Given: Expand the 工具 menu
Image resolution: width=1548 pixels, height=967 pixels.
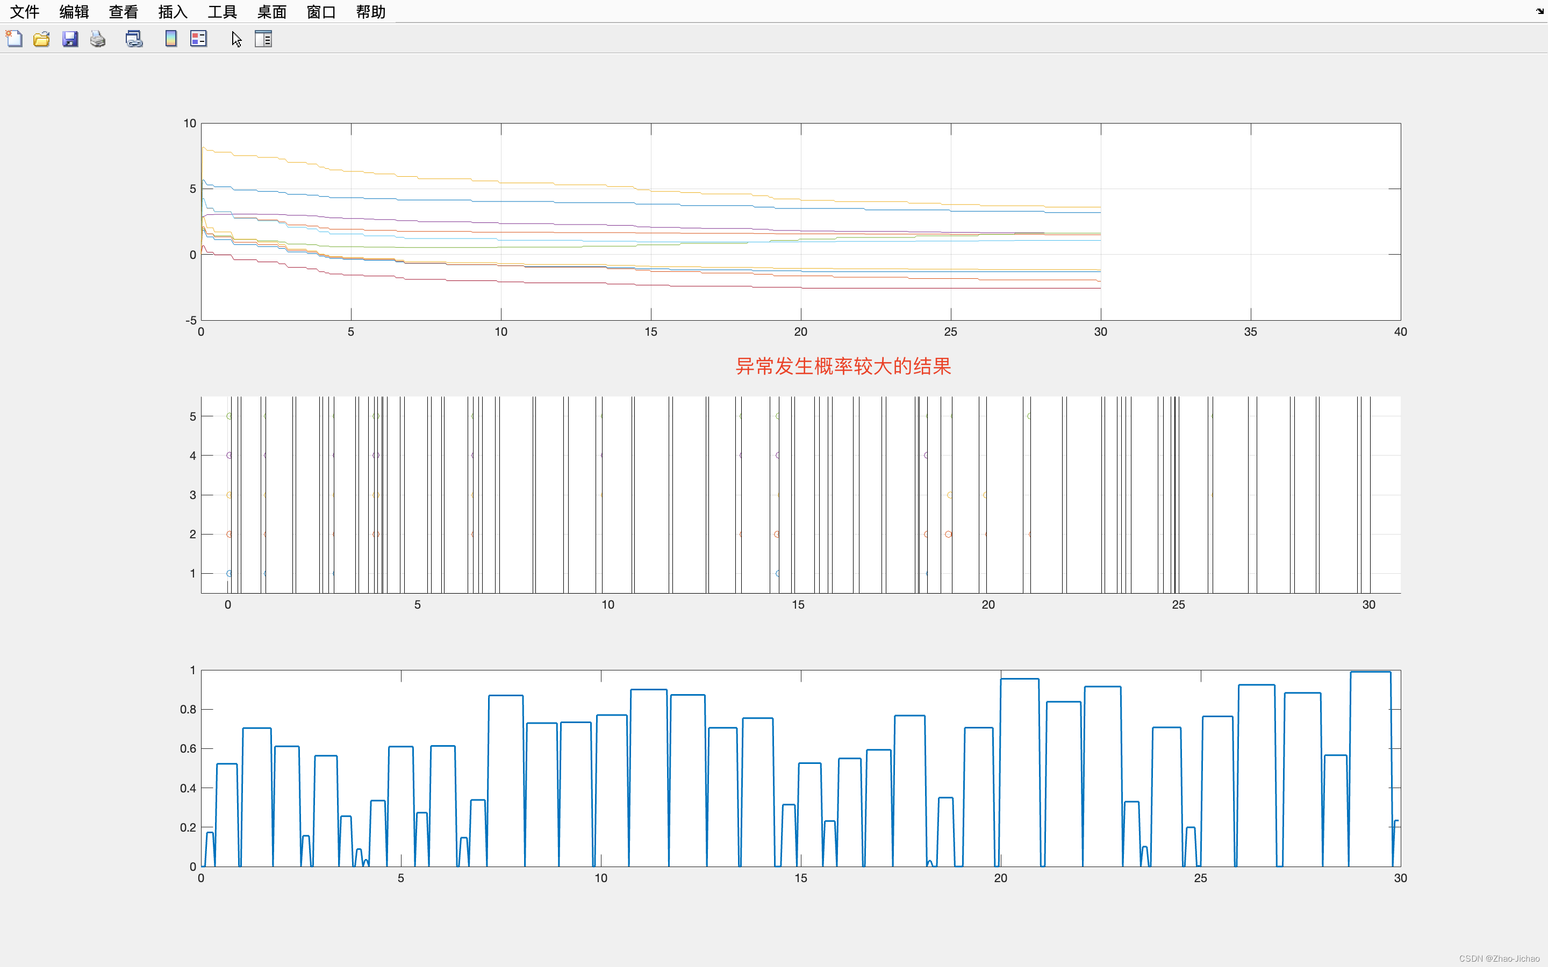Looking at the screenshot, I should [222, 11].
